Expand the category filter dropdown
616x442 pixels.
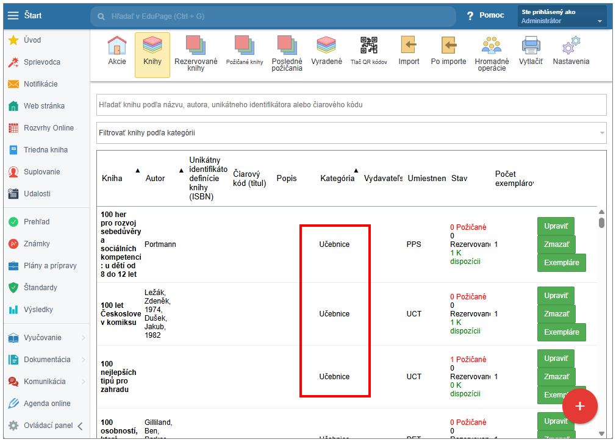click(x=602, y=132)
